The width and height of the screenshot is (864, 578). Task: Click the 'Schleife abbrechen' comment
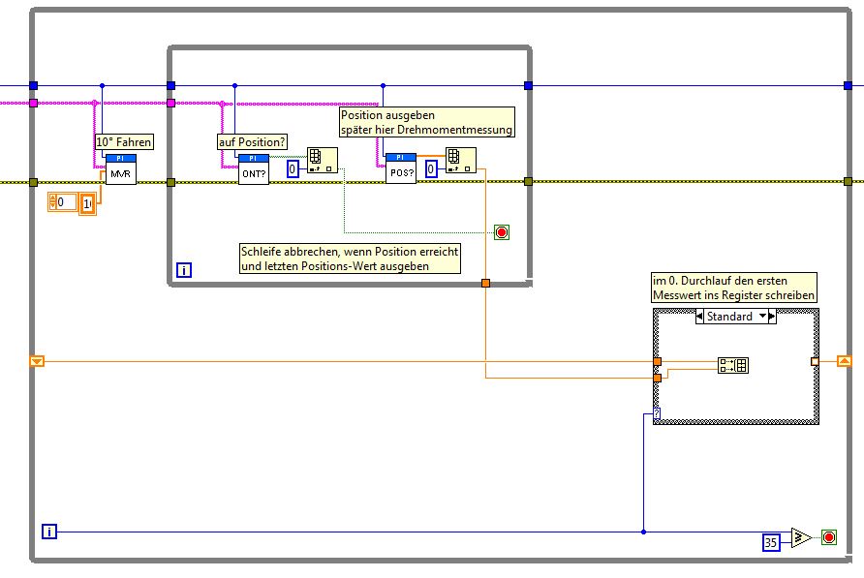click(x=350, y=259)
